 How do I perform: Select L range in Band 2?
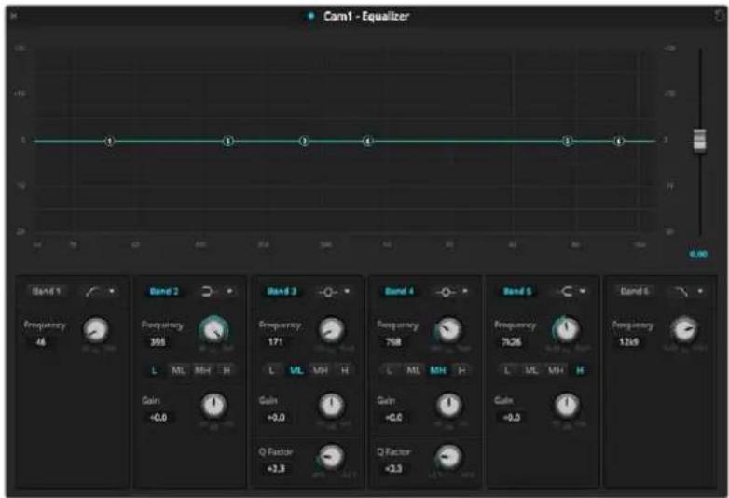[x=155, y=370]
